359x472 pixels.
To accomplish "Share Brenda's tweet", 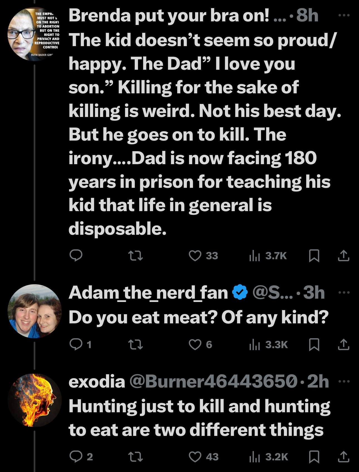I will click(344, 256).
